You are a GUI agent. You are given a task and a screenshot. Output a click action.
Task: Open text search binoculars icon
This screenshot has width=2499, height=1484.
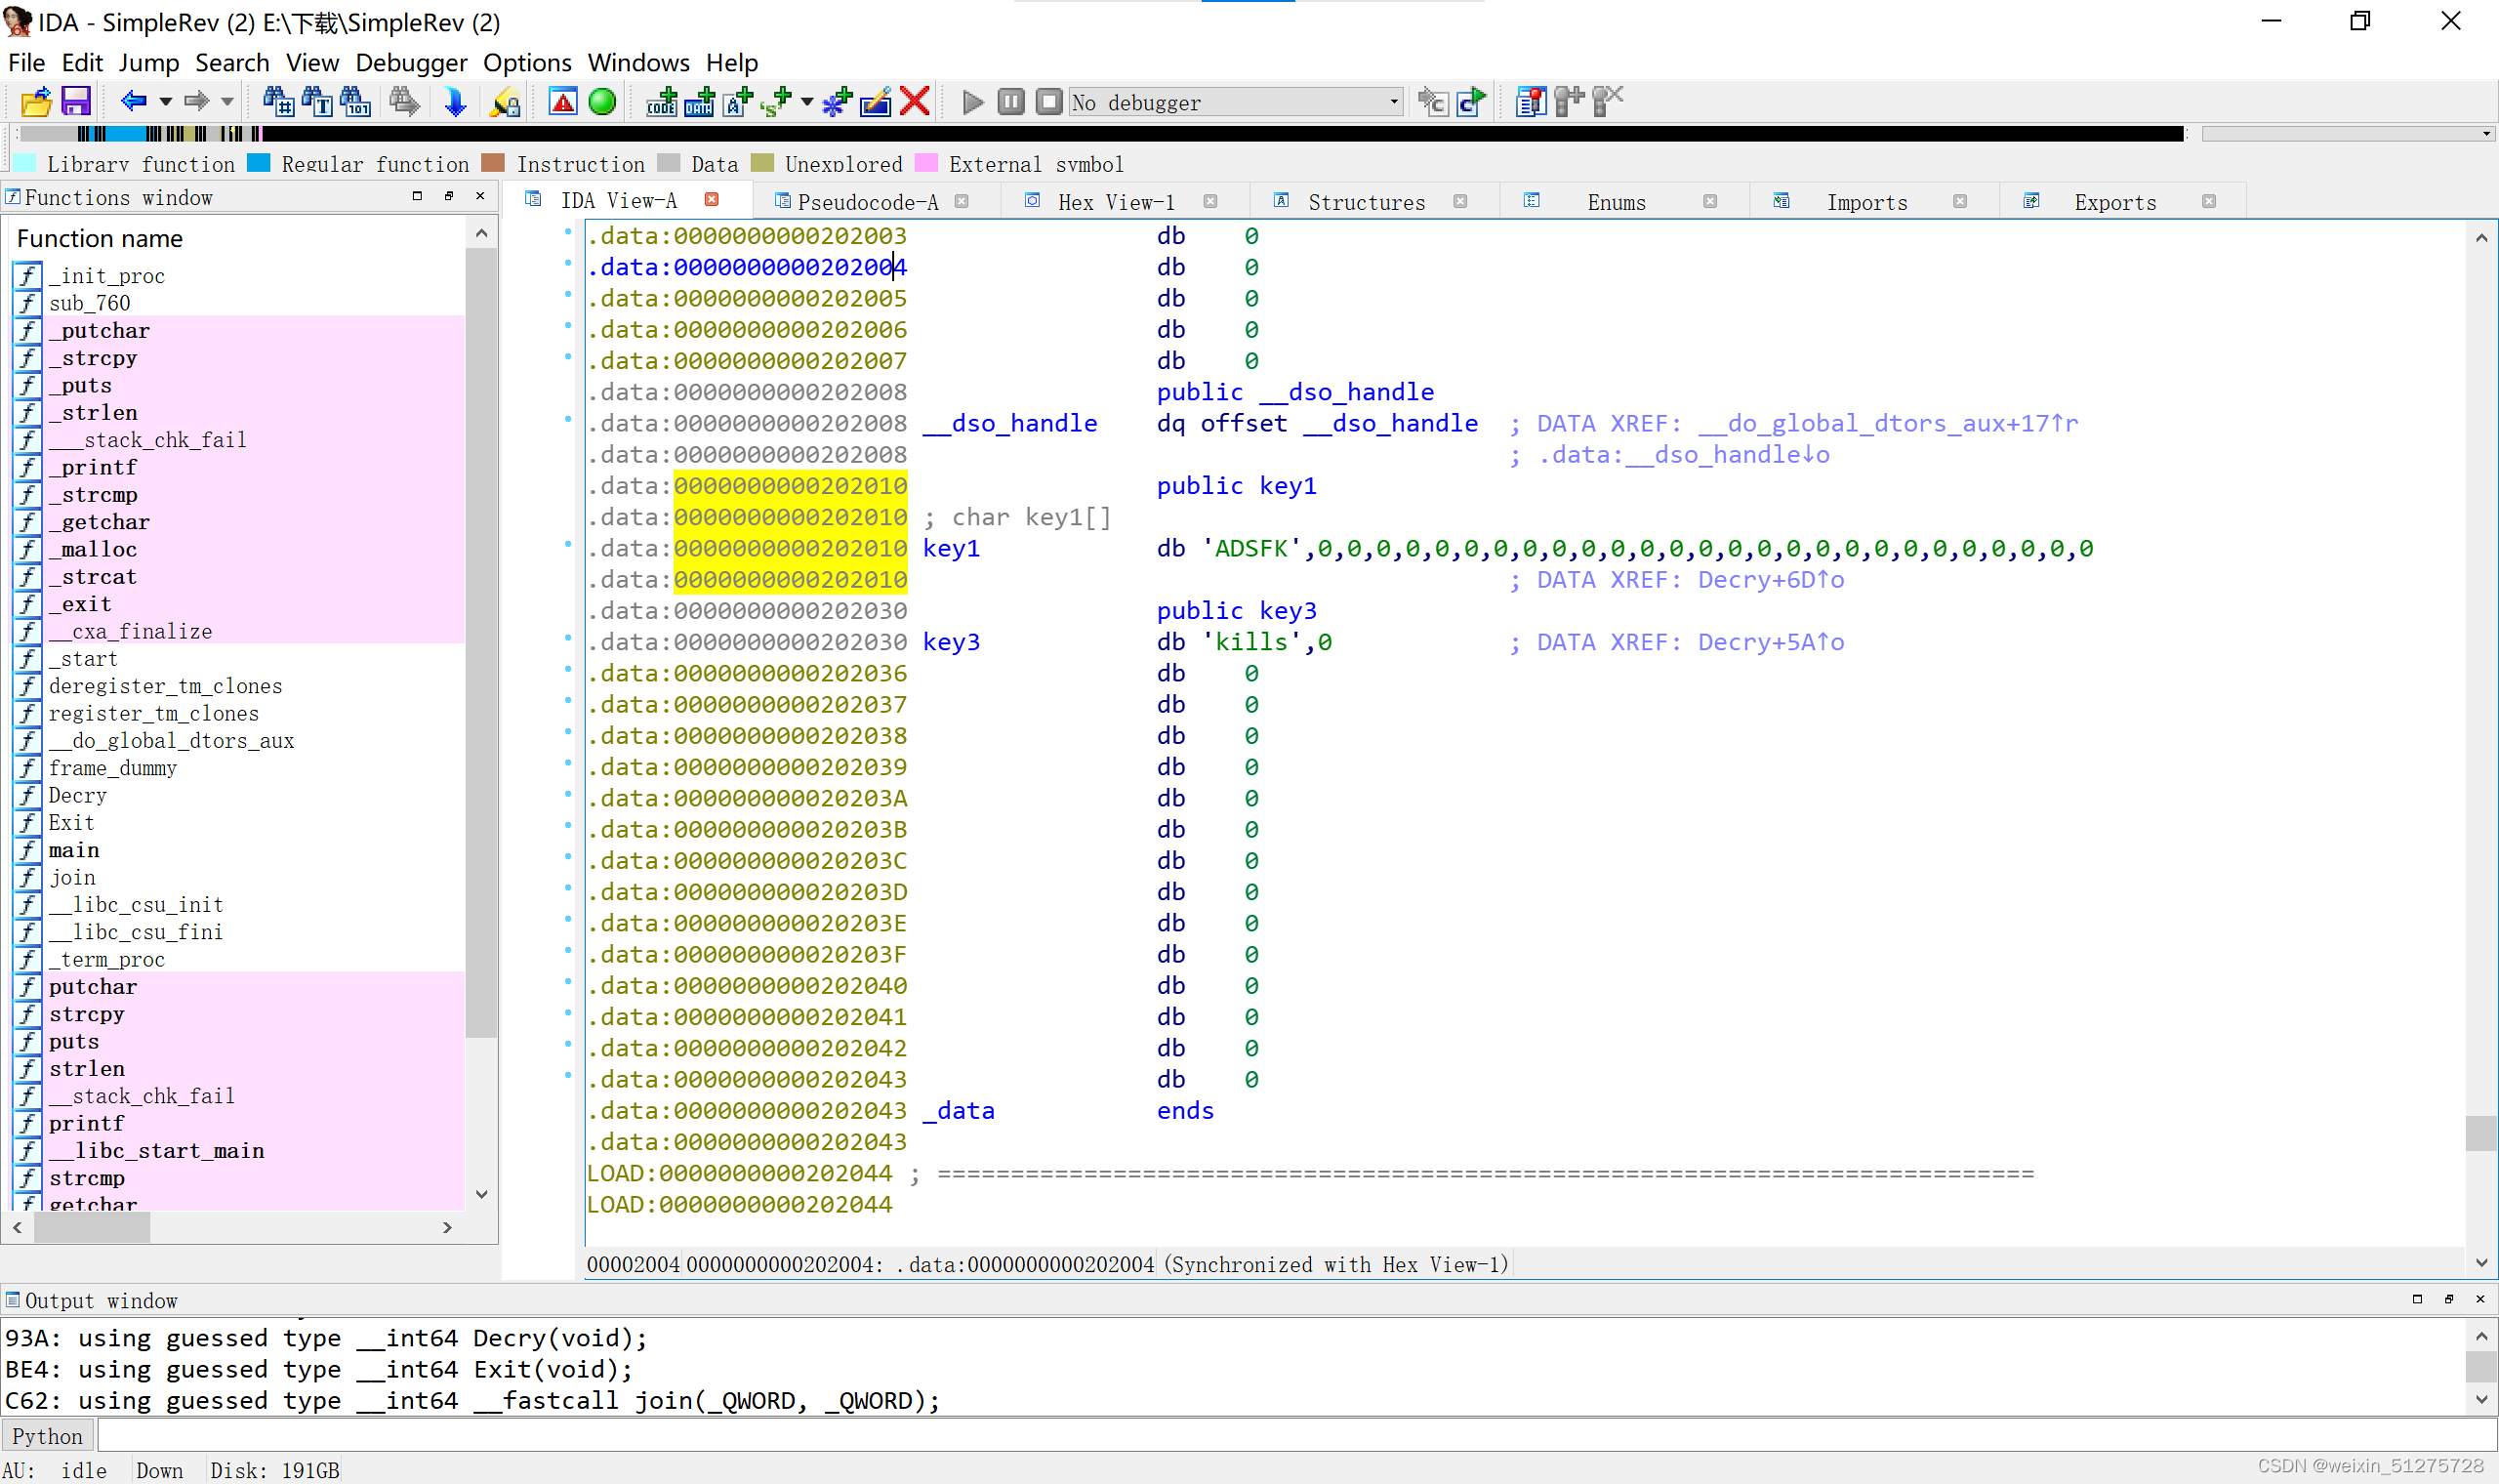[317, 102]
